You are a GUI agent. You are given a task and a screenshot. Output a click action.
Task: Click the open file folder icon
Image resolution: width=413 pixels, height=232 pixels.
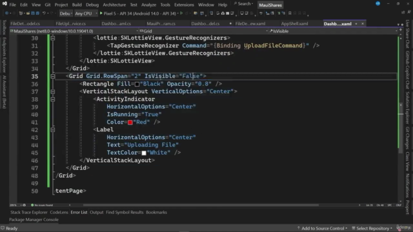tap(28, 13)
